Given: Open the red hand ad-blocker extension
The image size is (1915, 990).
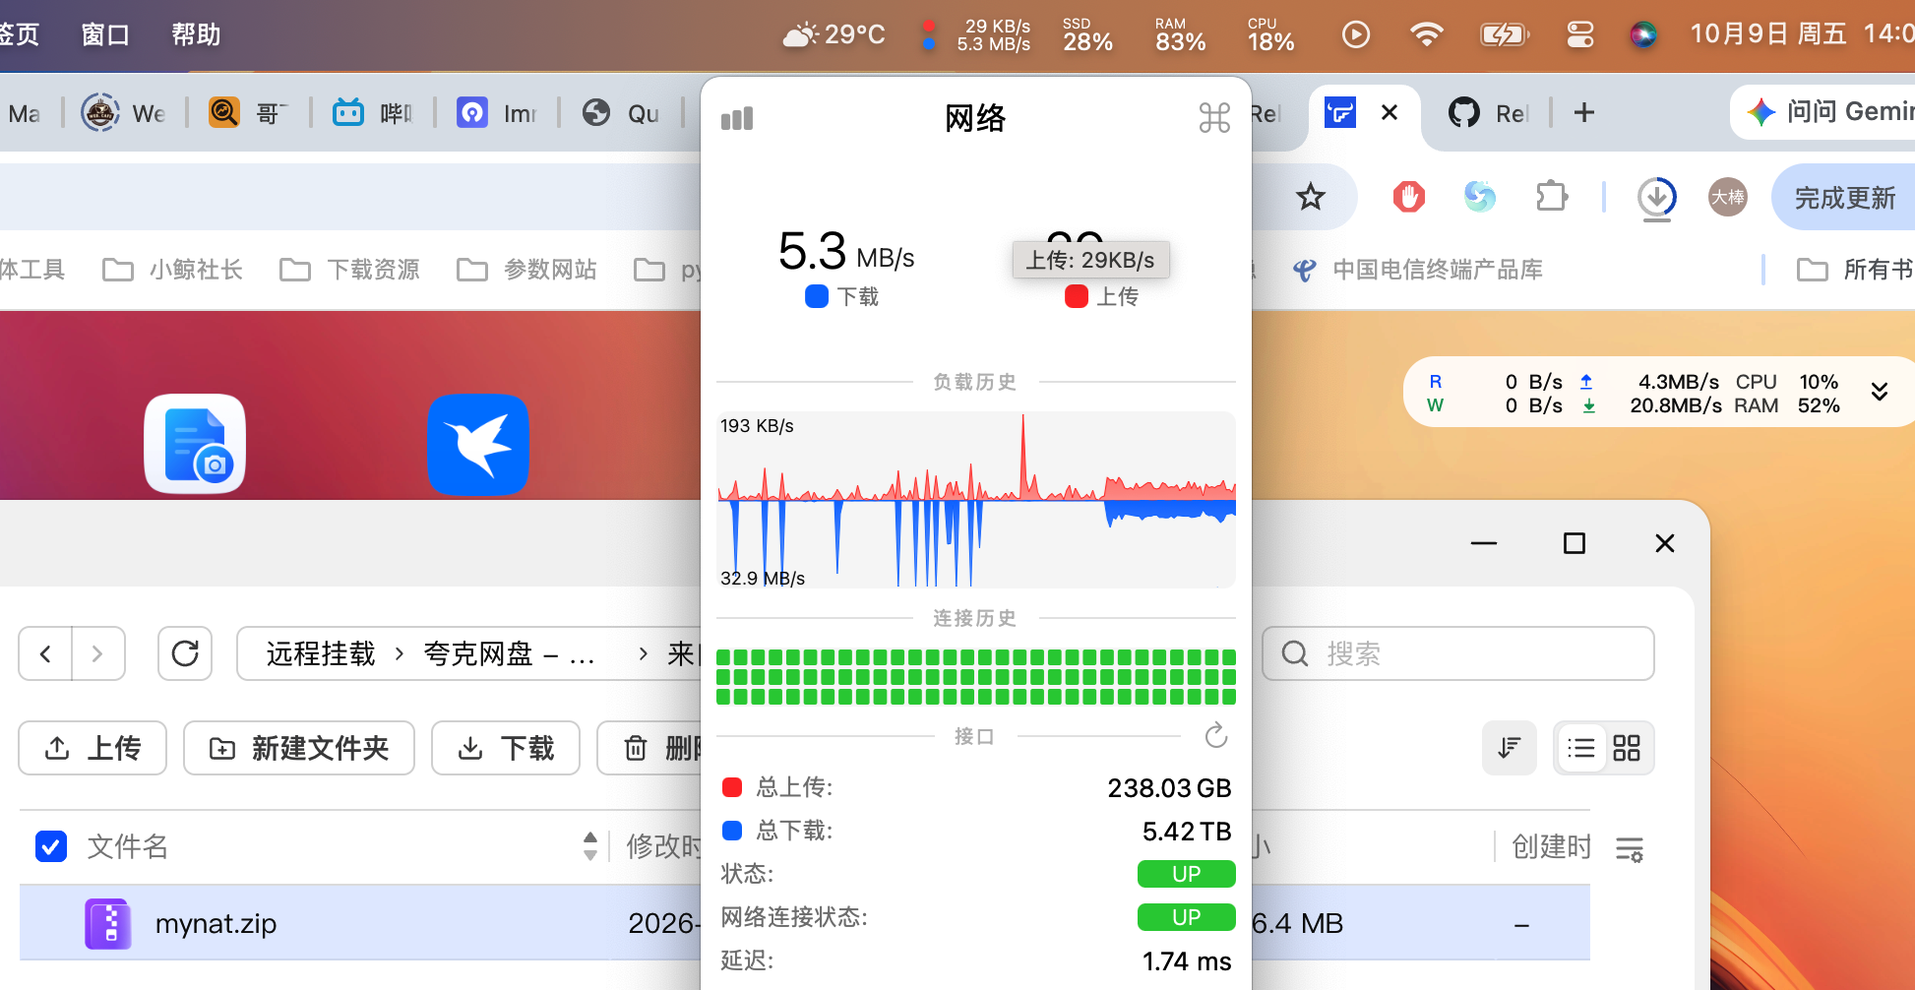Looking at the screenshot, I should click(x=1409, y=197).
